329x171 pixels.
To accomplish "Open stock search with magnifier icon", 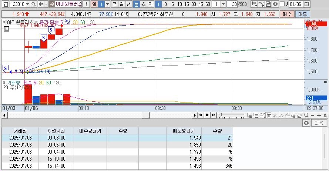I will pyautogui.click(x=33, y=4).
